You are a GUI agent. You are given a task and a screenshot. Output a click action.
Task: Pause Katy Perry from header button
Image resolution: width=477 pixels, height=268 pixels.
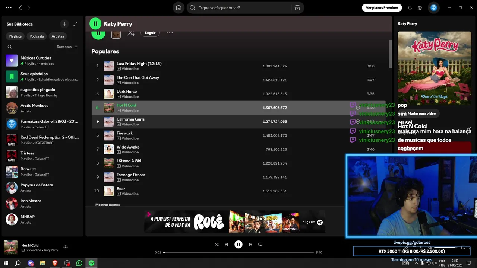pyautogui.click(x=95, y=24)
